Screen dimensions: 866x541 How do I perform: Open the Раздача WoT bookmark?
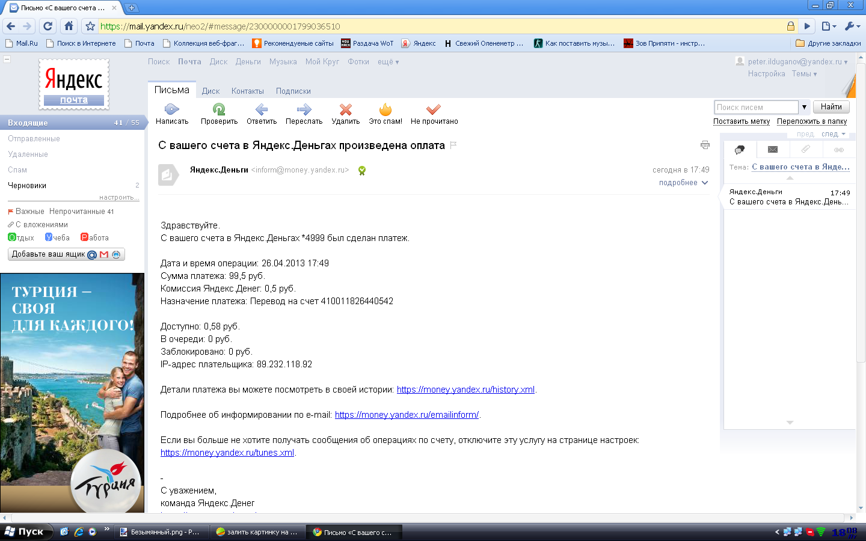point(367,43)
